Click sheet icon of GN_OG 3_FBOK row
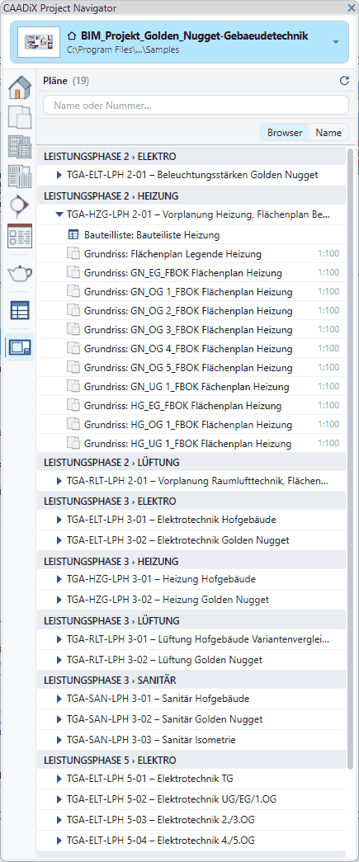Image resolution: width=359 pixels, height=862 pixels. (73, 329)
